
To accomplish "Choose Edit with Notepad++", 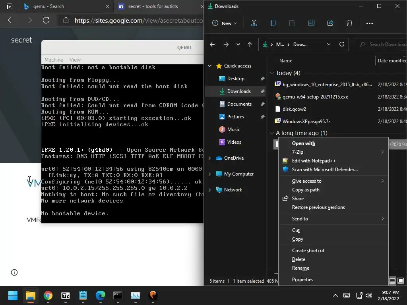I will pyautogui.click(x=333, y=161).
